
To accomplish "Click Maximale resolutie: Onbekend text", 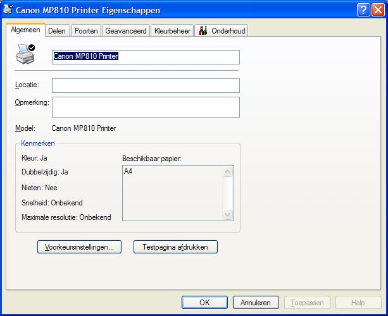I will tap(66, 217).
